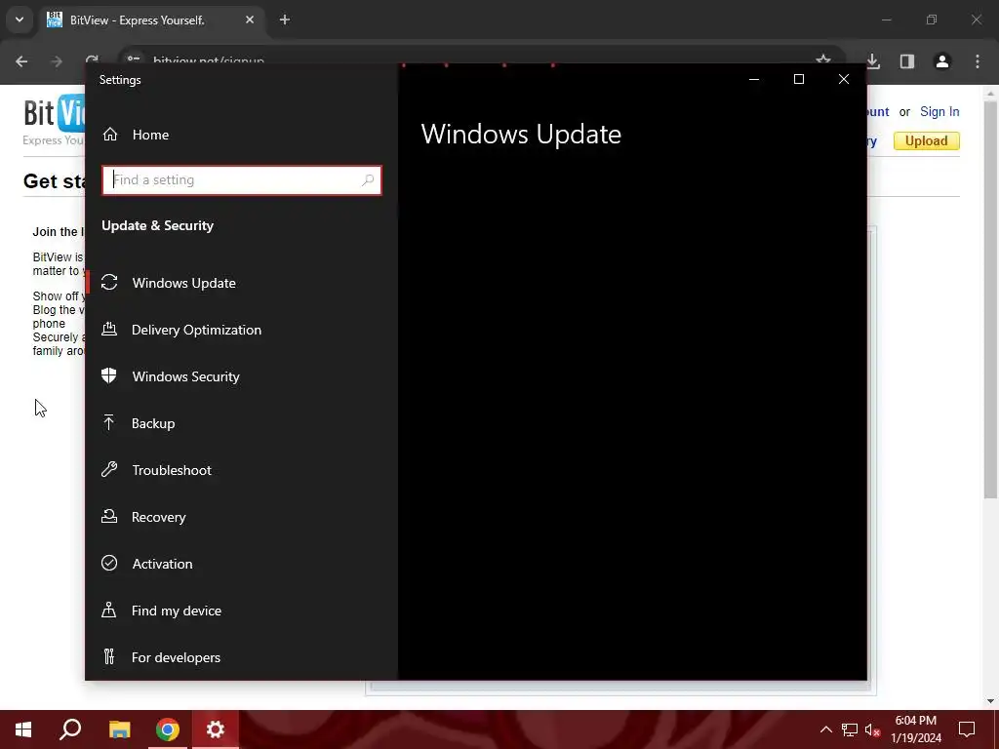Click the Chrome page vertical scrollbar
The height and width of the screenshot is (749, 999).
pyautogui.click(x=990, y=299)
